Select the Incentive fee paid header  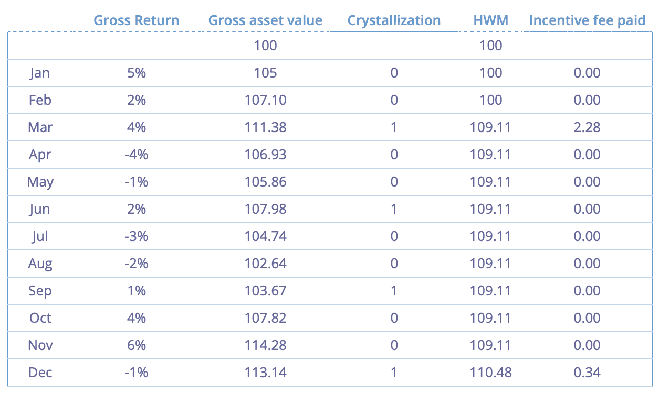tap(587, 20)
